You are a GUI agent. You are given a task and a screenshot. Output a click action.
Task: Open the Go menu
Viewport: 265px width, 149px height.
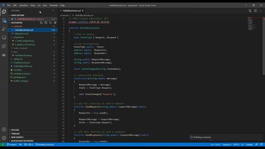[x=39, y=5]
